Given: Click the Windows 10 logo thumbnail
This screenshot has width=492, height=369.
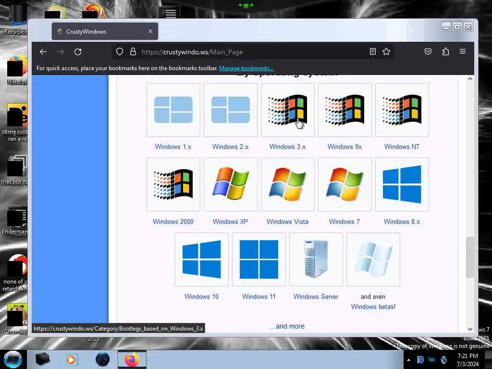Looking at the screenshot, I should click(x=202, y=259).
